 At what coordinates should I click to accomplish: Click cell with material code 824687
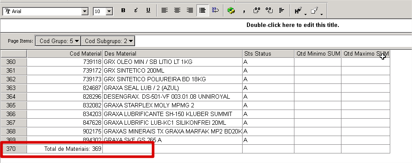pos(64,88)
